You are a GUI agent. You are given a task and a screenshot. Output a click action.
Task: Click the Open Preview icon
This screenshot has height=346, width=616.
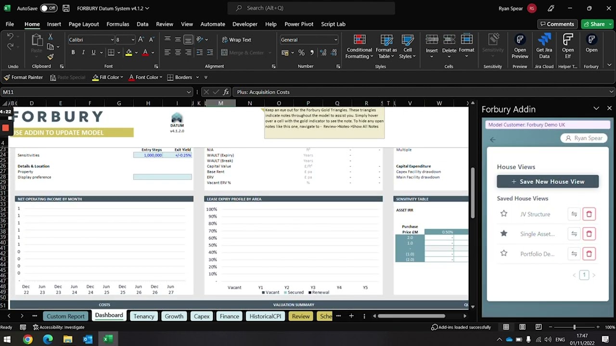point(520,47)
